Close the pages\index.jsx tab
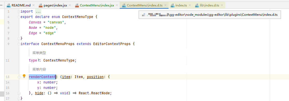289x101 pixels. tap(70, 5)
